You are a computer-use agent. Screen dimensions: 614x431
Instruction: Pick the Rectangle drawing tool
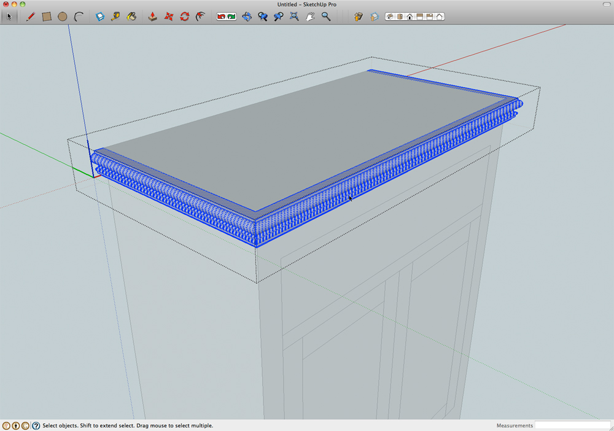pos(47,17)
